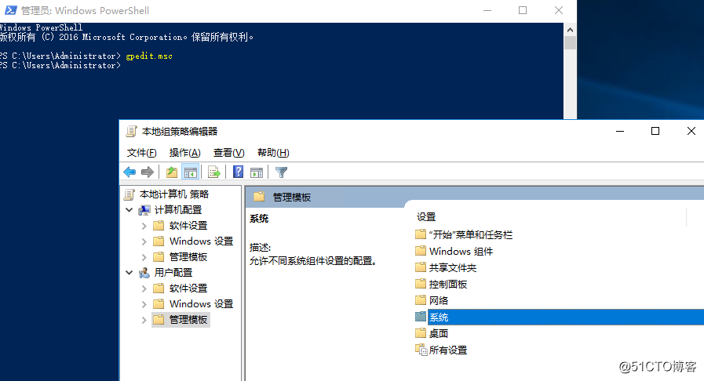Click the Back arrow in the gpedit toolbar
This screenshot has width=704, height=381.
tap(129, 172)
